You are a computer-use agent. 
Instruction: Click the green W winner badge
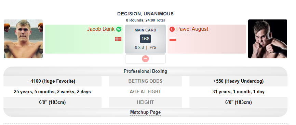(119, 29)
